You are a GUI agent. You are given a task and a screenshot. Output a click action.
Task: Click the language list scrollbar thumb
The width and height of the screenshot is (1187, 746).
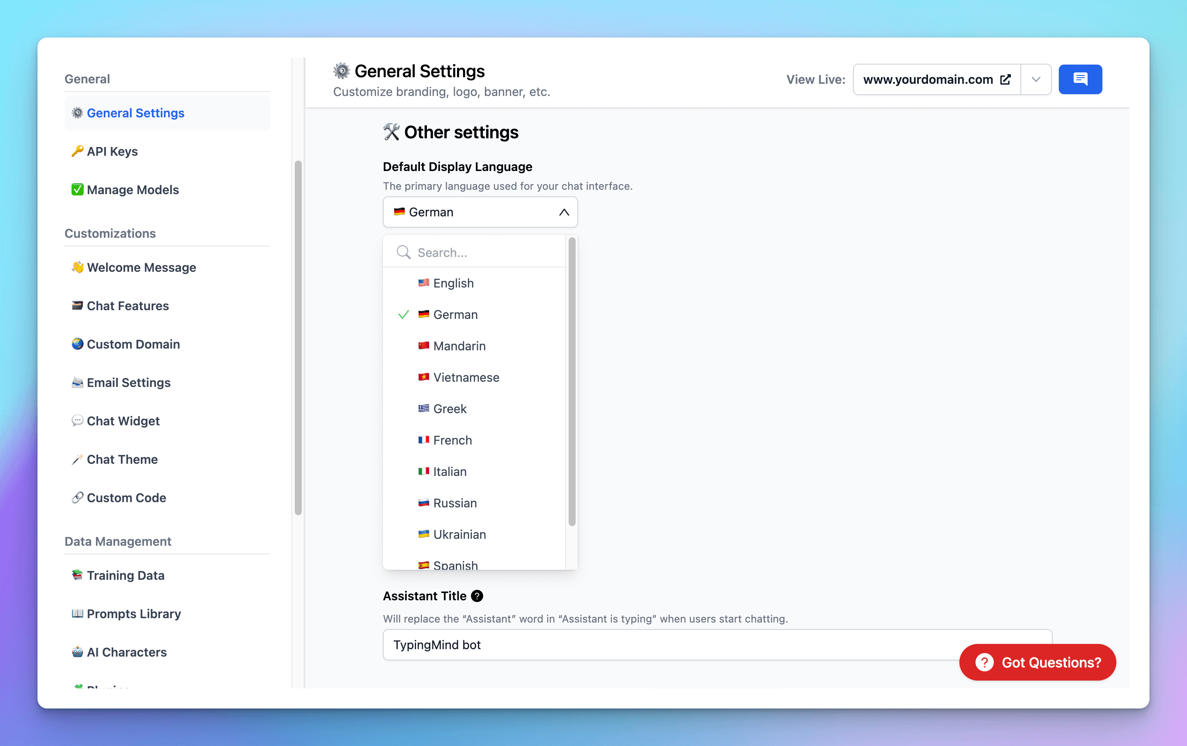point(572,382)
